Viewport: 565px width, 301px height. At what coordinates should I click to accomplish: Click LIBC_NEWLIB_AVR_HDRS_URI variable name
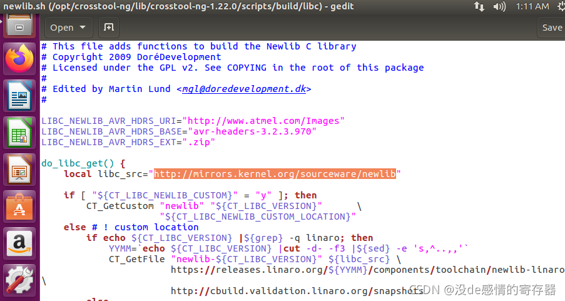pyautogui.click(x=109, y=121)
